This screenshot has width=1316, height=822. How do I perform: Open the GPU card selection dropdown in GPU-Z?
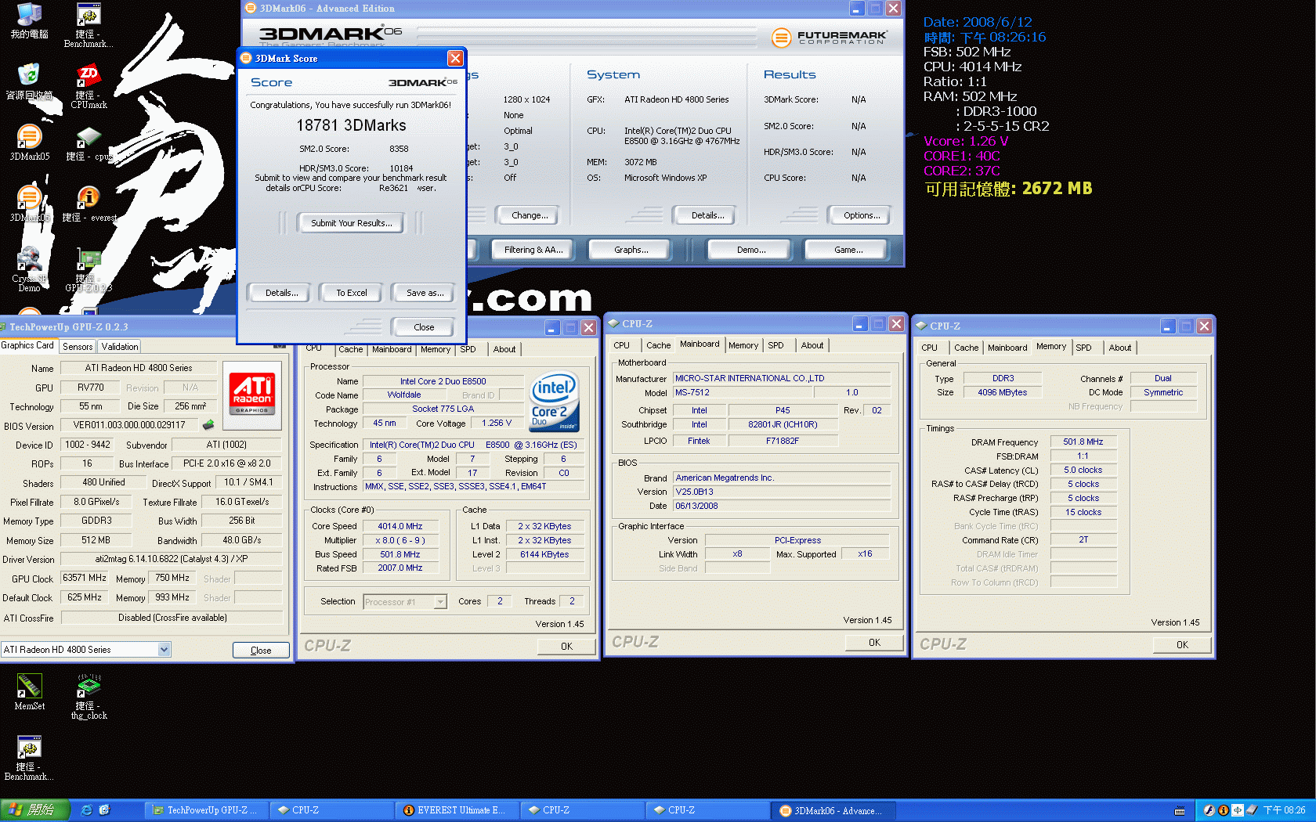[x=164, y=649]
